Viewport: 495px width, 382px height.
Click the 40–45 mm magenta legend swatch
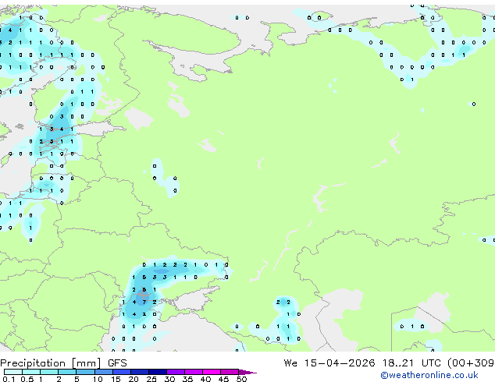[x=212, y=372]
